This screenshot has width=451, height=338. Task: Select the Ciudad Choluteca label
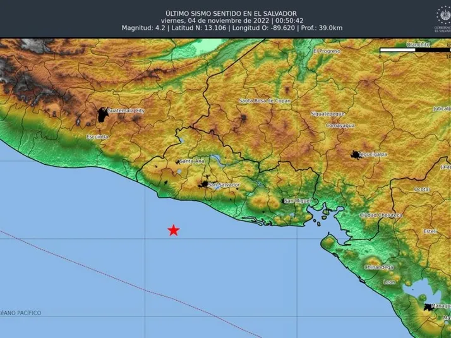381,215
